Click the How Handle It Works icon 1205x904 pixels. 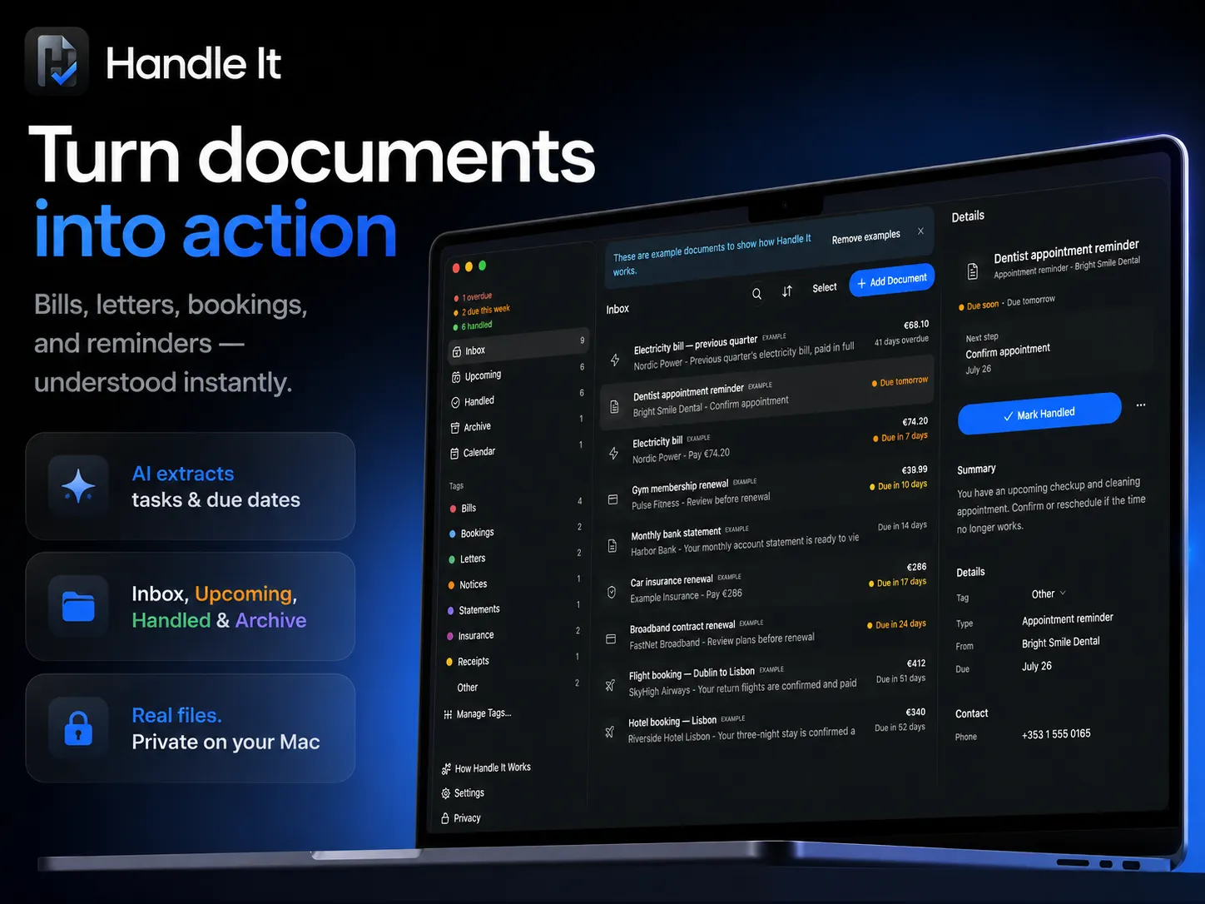447,769
